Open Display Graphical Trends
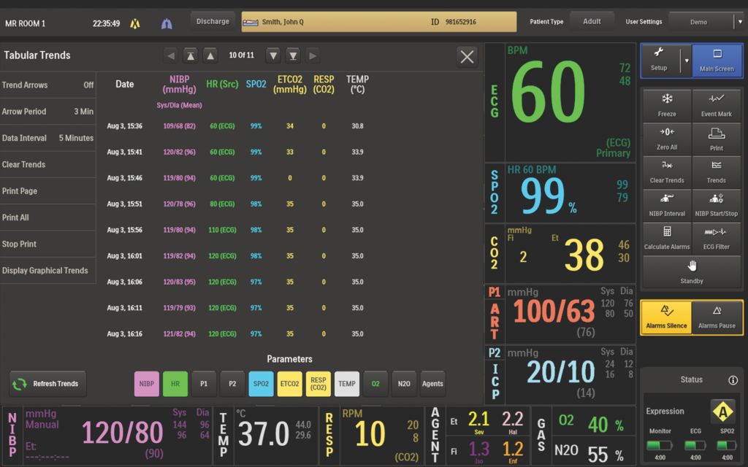The image size is (748, 467). click(x=47, y=271)
